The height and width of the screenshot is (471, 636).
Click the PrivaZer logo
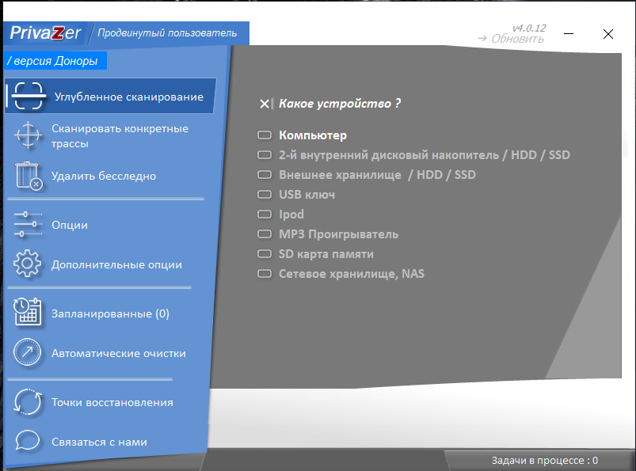pos(45,32)
